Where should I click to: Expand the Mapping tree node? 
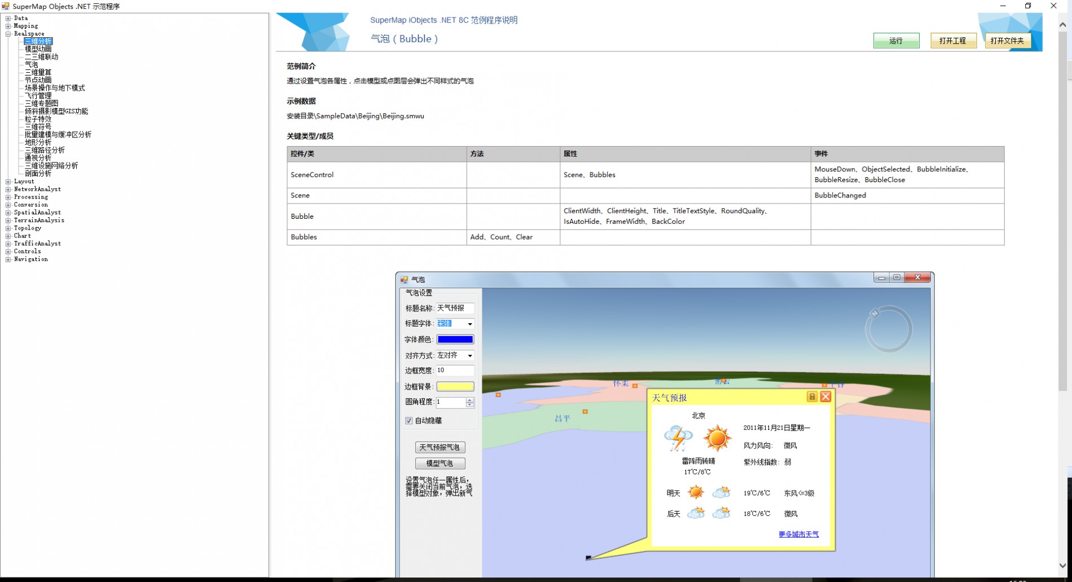pos(8,26)
